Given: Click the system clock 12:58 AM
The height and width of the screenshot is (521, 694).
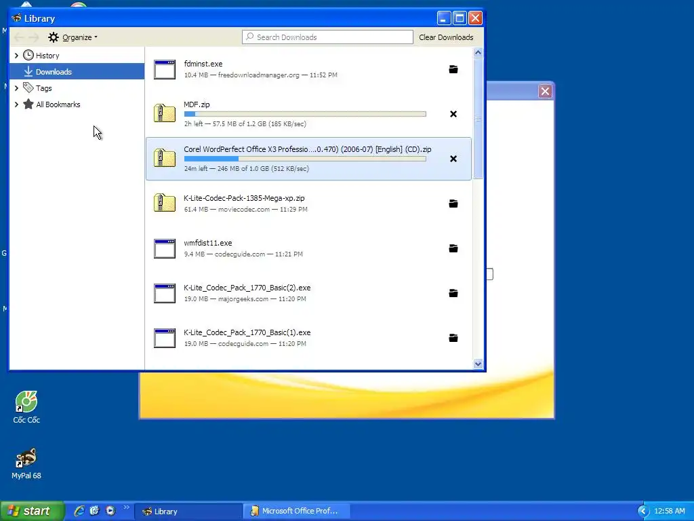Looking at the screenshot, I should coord(669,511).
